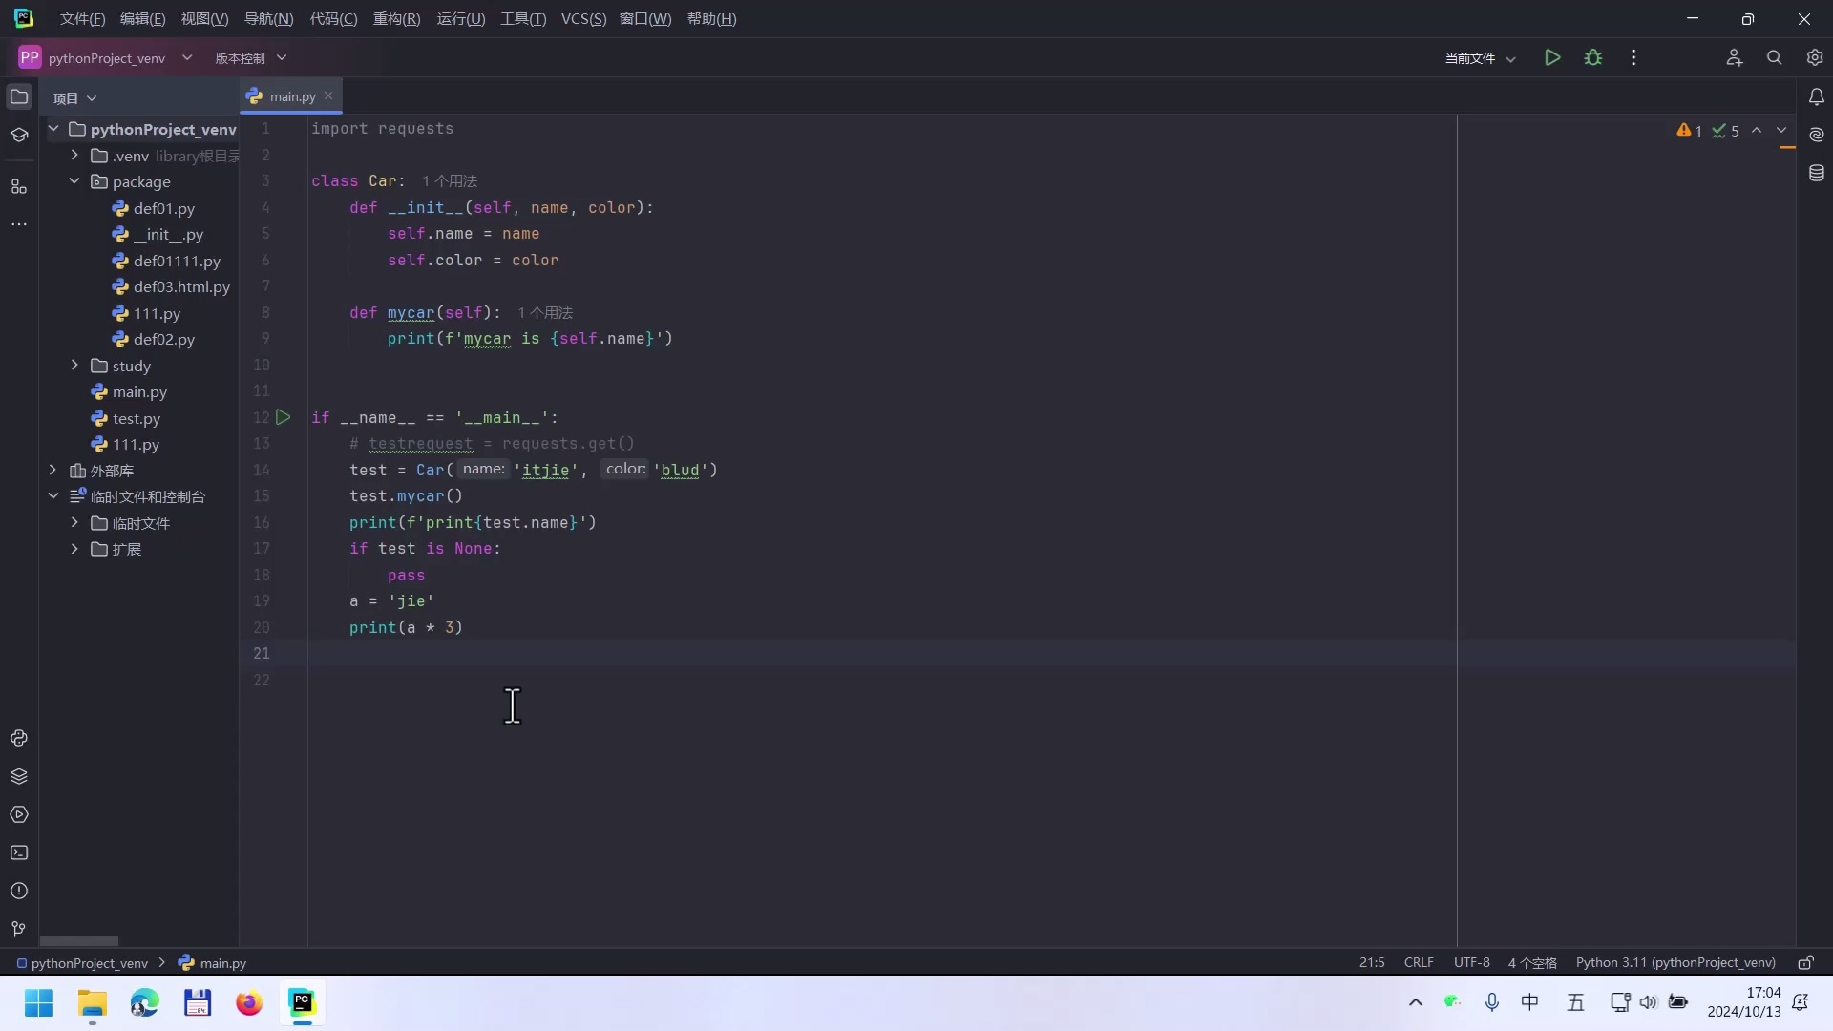This screenshot has width=1833, height=1031.
Task: Click Python 3.11 interpreter in status bar
Action: [x=1675, y=962]
